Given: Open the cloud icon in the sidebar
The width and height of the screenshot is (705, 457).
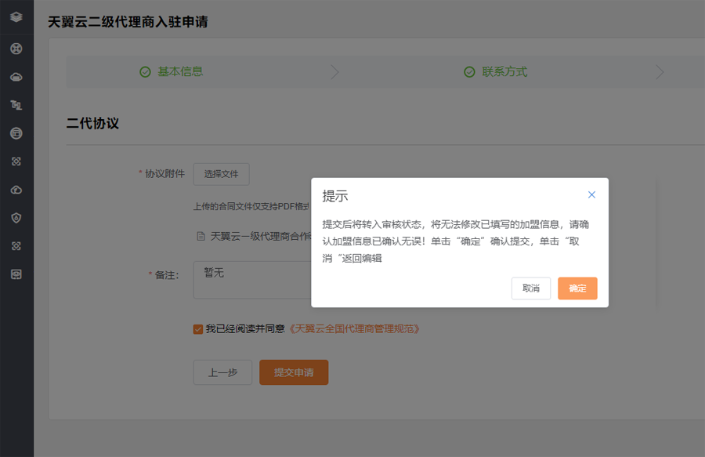Looking at the screenshot, I should (x=16, y=77).
